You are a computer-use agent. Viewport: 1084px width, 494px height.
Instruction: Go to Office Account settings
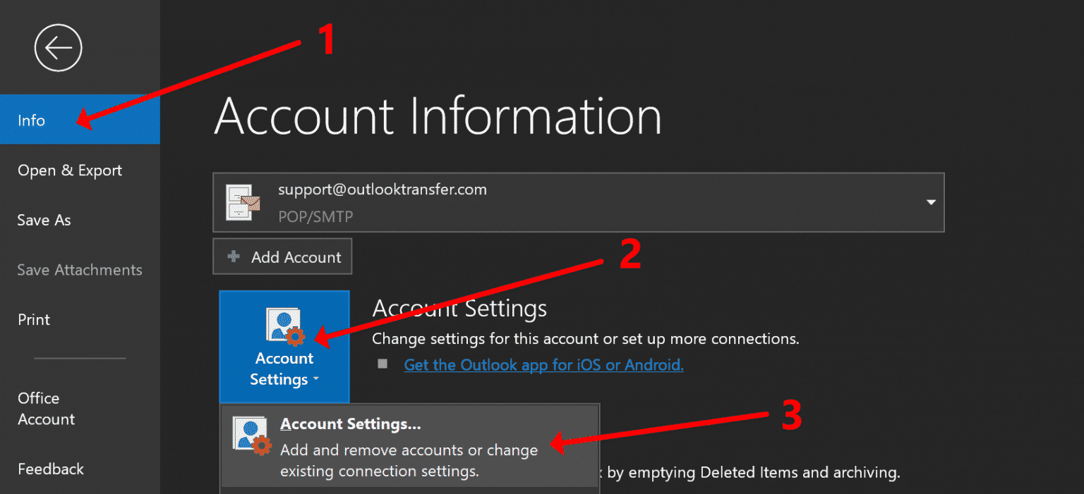pos(46,409)
